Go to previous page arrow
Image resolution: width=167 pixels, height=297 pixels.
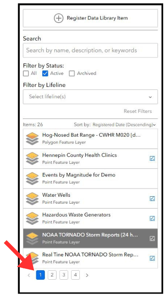point(29,275)
